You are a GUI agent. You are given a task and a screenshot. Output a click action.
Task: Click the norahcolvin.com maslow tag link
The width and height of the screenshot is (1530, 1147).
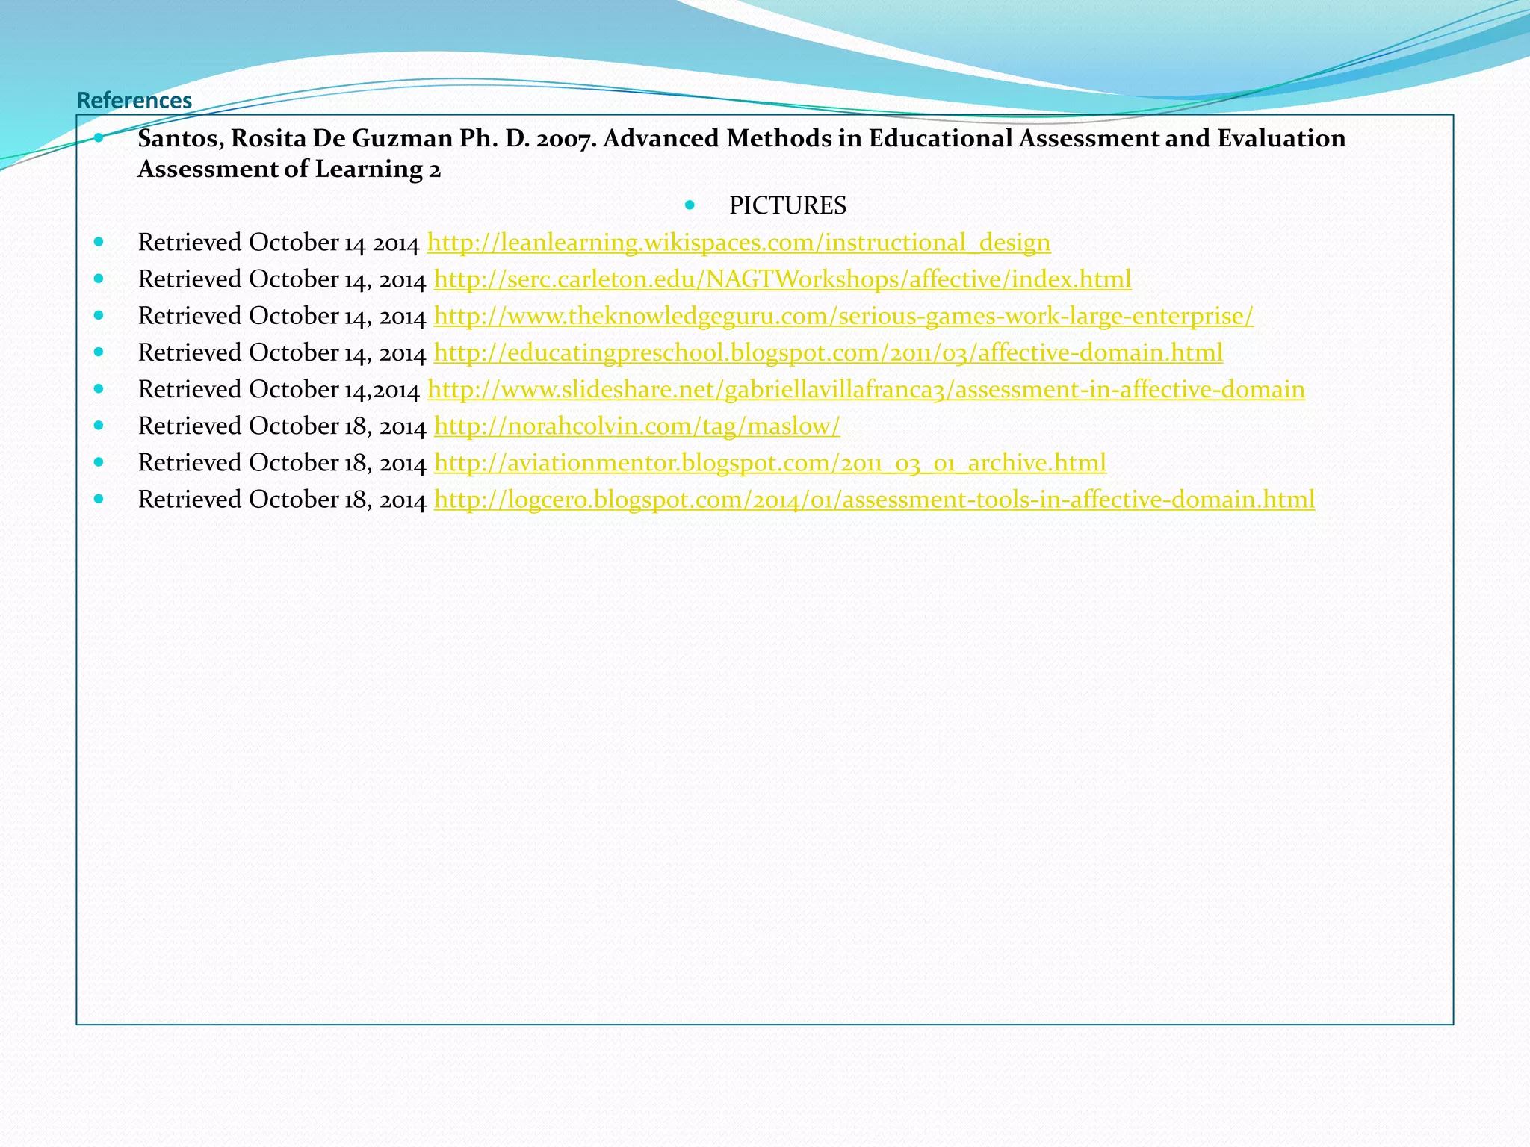point(637,426)
